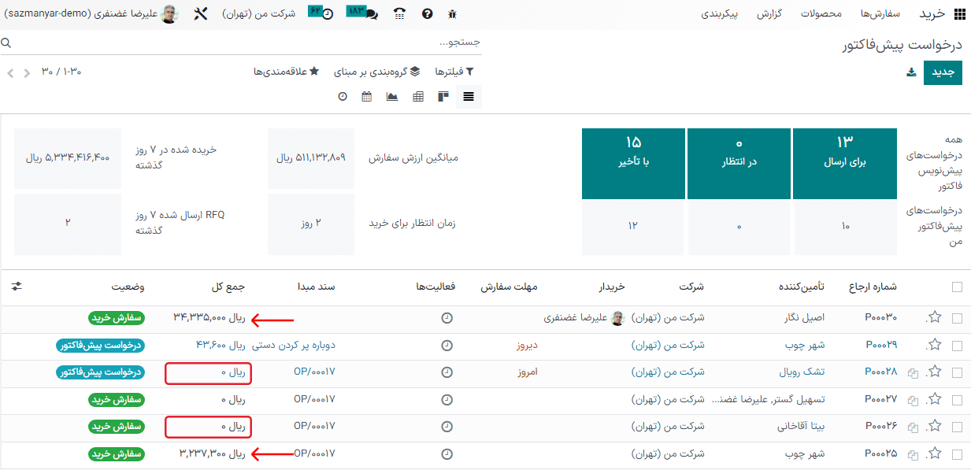
Task: Open the kanban view
Action: pyautogui.click(x=443, y=96)
